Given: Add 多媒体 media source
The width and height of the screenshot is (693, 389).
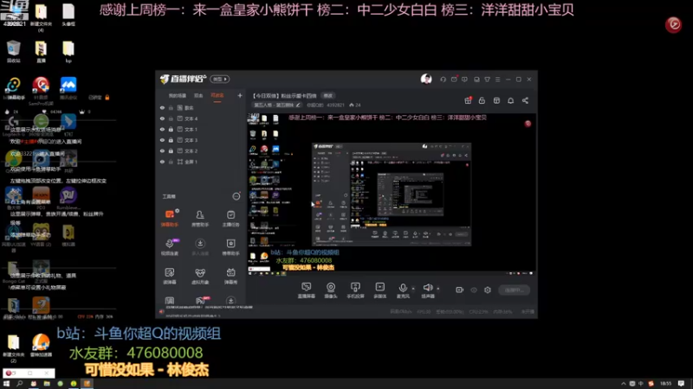Looking at the screenshot, I should pyautogui.click(x=379, y=290).
